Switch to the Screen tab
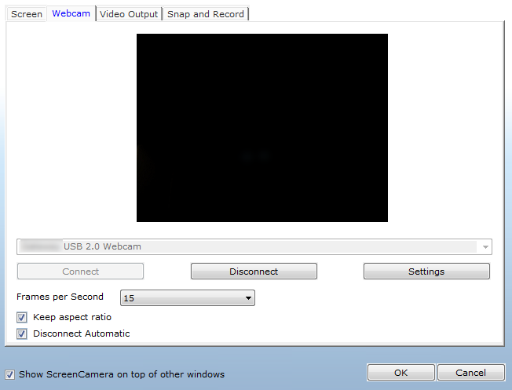This screenshot has height=390, width=512. click(x=27, y=14)
